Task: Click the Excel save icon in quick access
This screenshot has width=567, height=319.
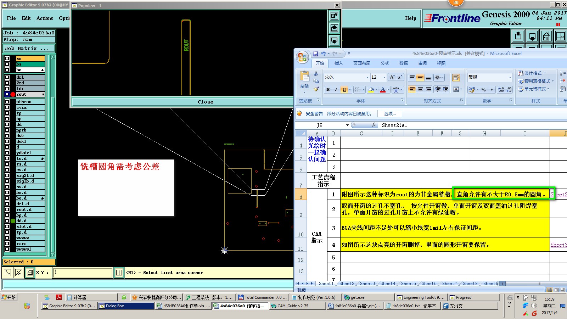Action: click(315, 54)
